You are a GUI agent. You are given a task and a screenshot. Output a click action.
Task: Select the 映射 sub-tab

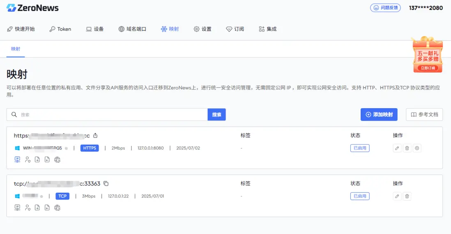[x=16, y=49]
